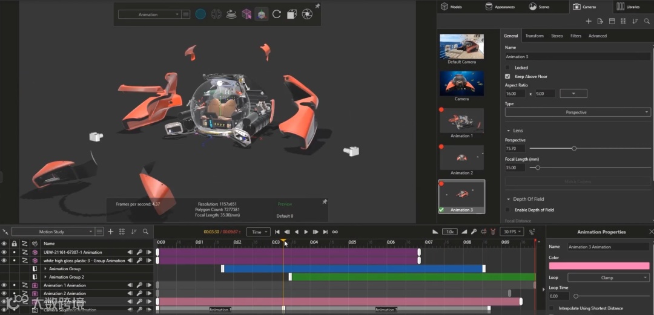The image size is (654, 315).
Task: Click the 1.0x playback speed button
Action: 449,232
